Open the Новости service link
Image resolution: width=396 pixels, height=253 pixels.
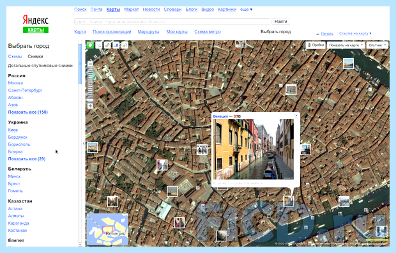[x=151, y=10]
